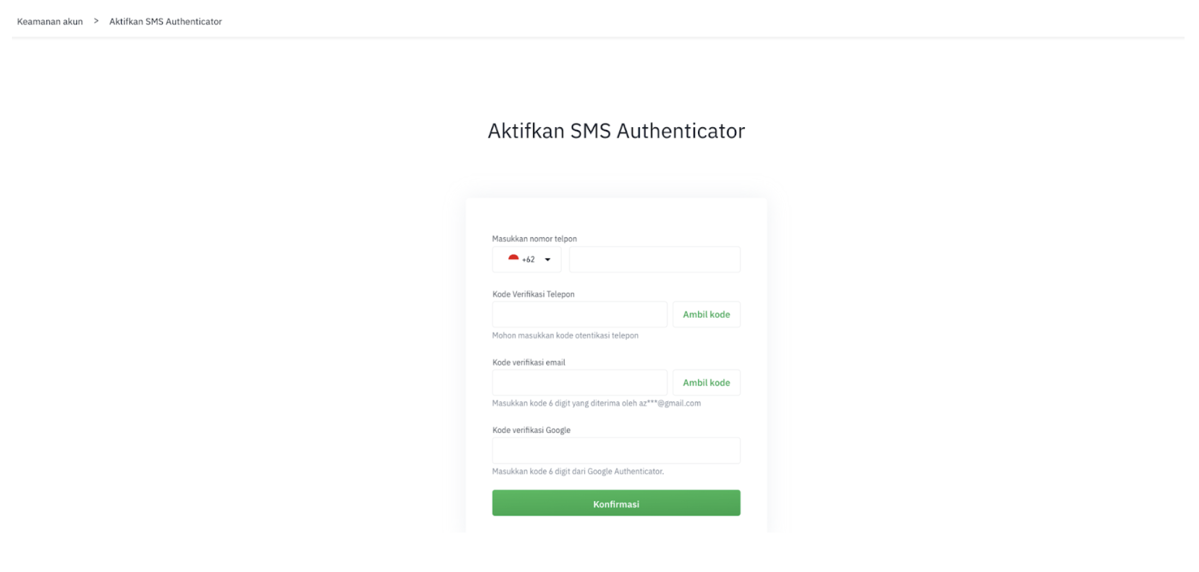Click Mohon masukkan kode otentikasi telepon hint
This screenshot has height=572, width=1199.
pos(565,335)
